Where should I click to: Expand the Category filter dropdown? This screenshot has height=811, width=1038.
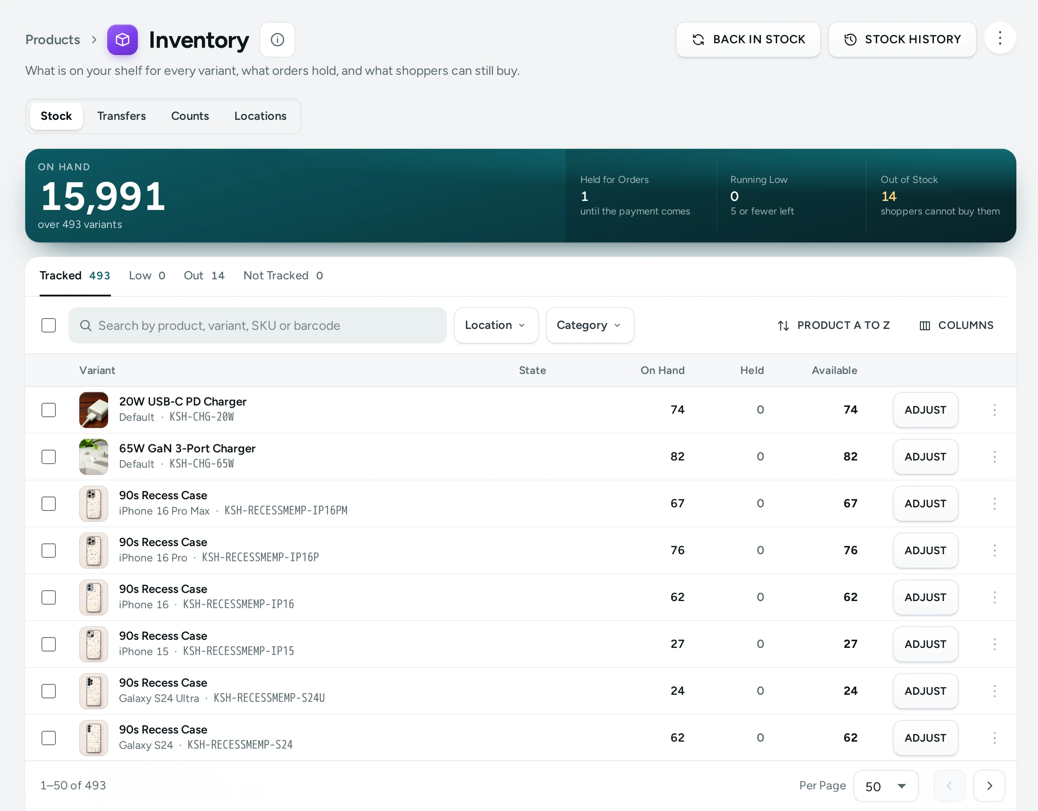tap(589, 325)
